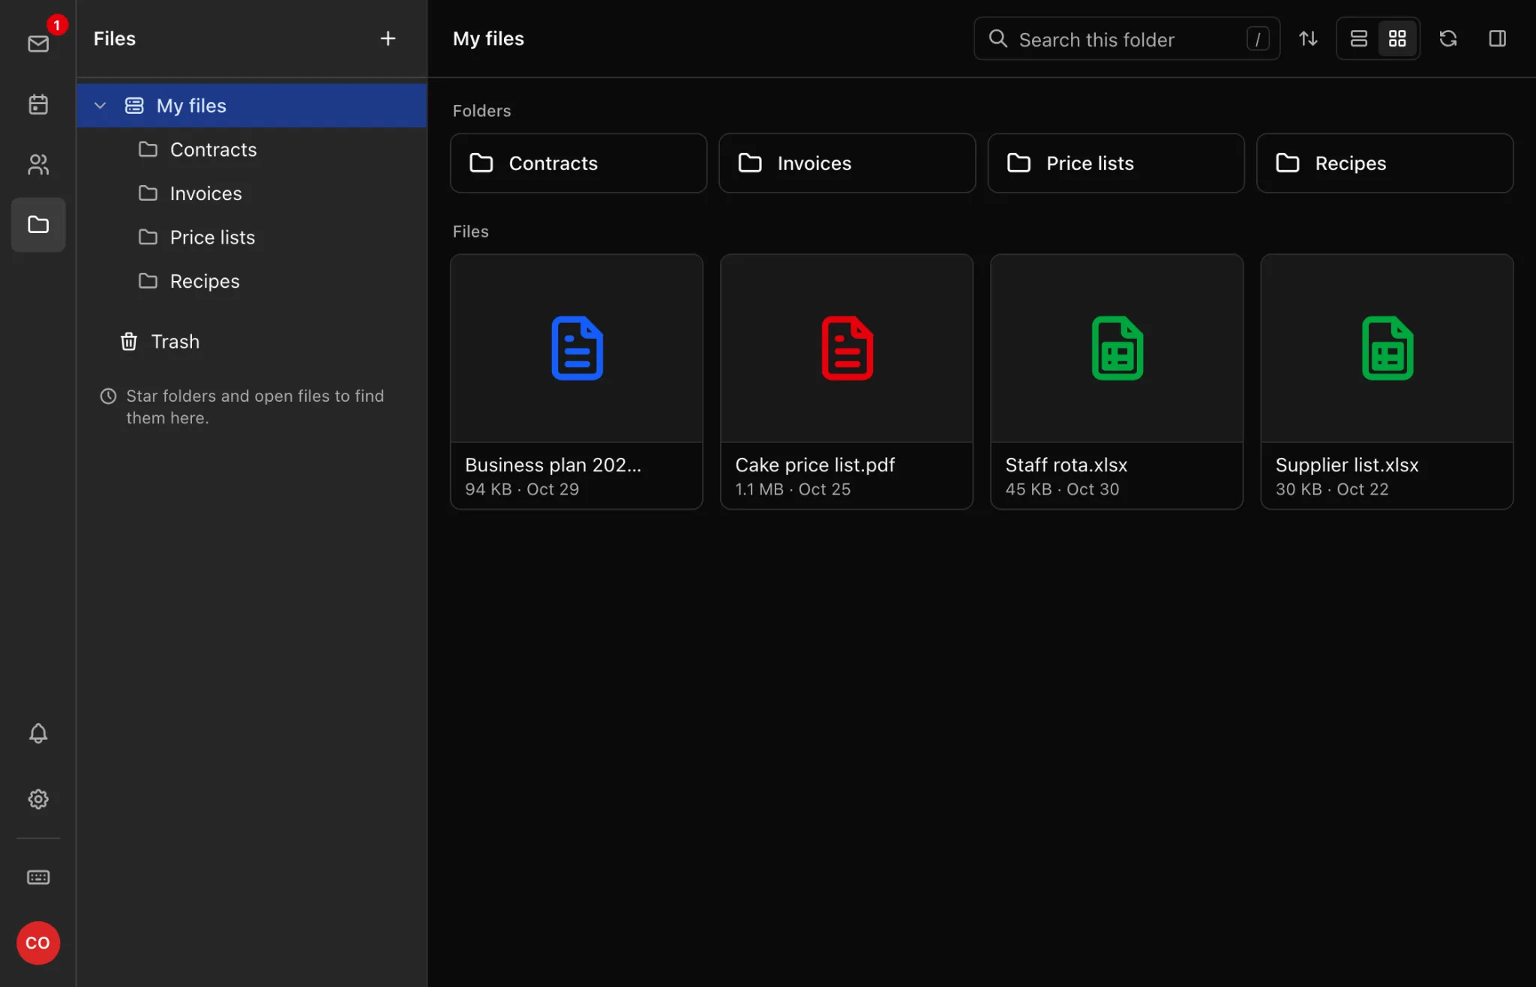Screen dimensions: 1536x987
Task: Refresh the folder with the reload icon
Action: click(1448, 38)
